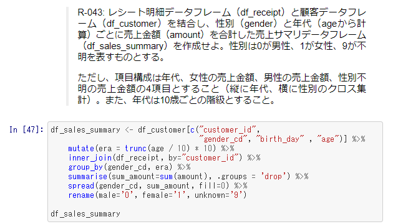Click the inner_join function in the code
Image resolution: width=393 pixels, height=224 pixels.
(90, 158)
